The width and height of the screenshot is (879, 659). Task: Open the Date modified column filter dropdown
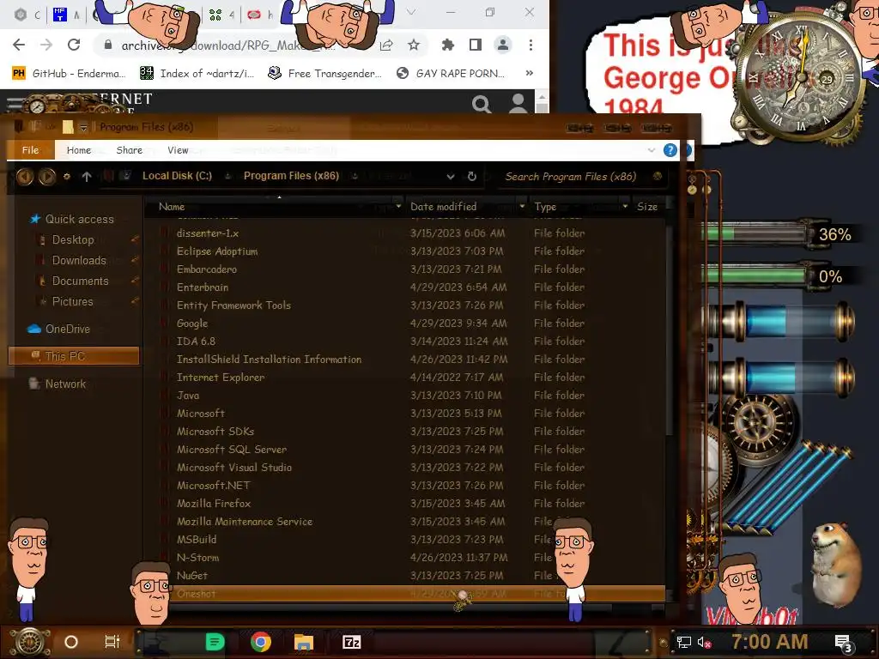tap(522, 207)
